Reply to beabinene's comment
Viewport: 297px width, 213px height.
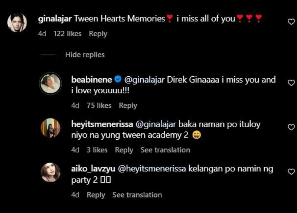(x=128, y=106)
